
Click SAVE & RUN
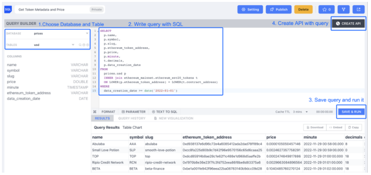tap(351, 112)
